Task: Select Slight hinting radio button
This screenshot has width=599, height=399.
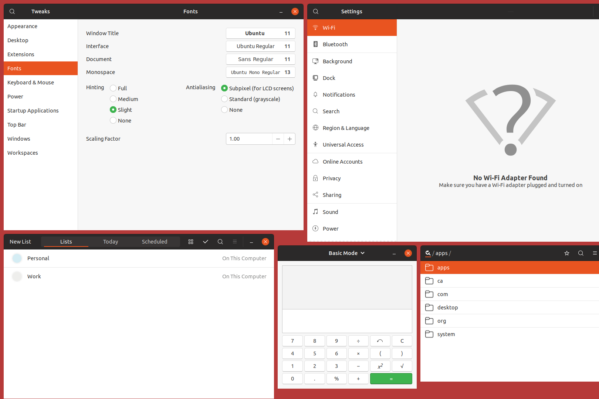Action: (x=113, y=110)
